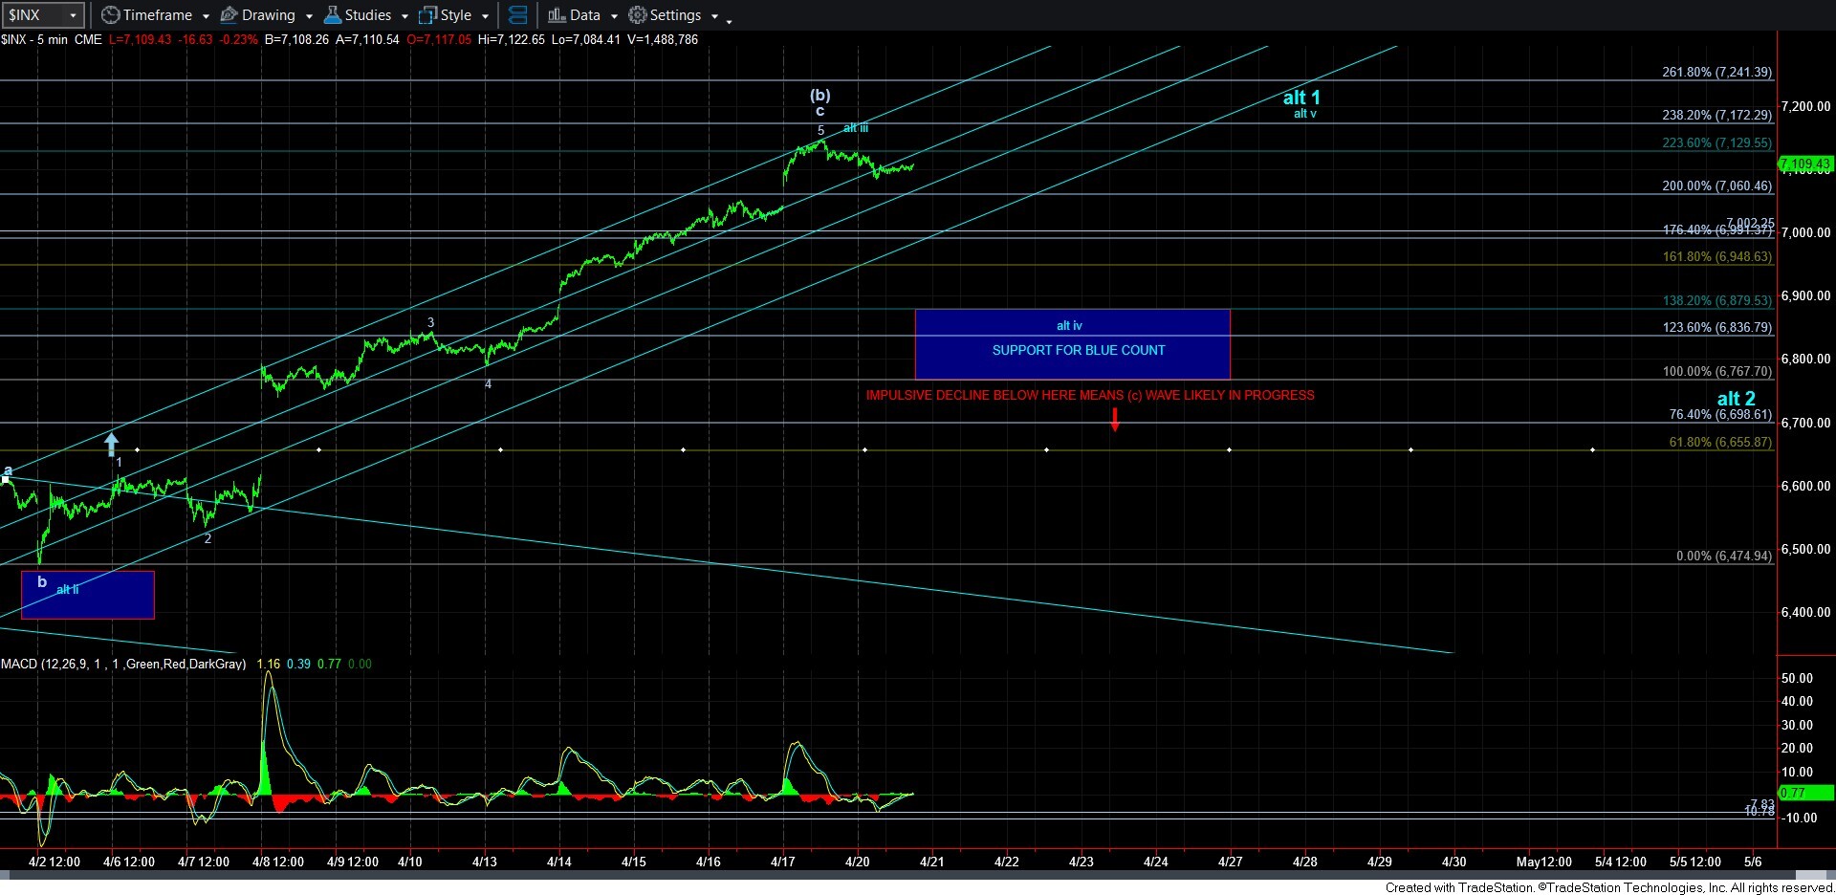Click the Data toolbar button
1836x895 pixels.
(x=584, y=15)
